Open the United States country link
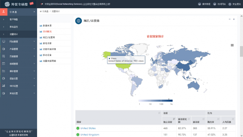Image resolution: width=243 pixels, height=137 pixels. pos(88,128)
